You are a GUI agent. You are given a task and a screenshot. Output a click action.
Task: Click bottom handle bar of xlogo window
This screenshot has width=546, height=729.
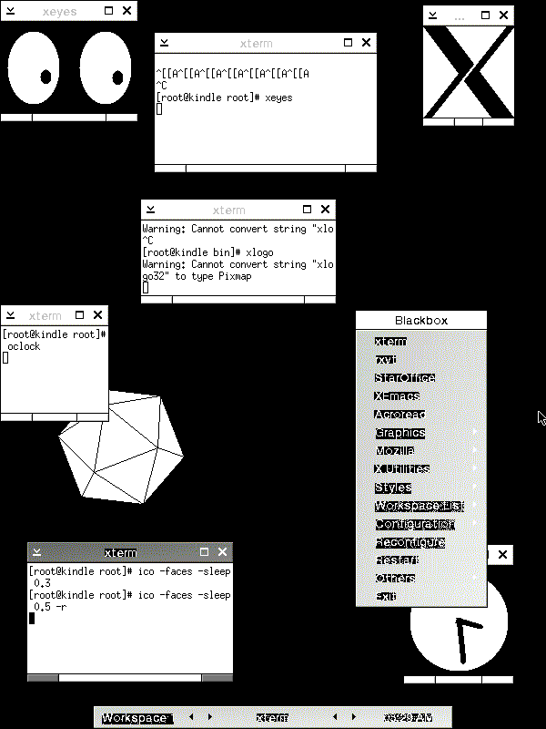(x=469, y=122)
